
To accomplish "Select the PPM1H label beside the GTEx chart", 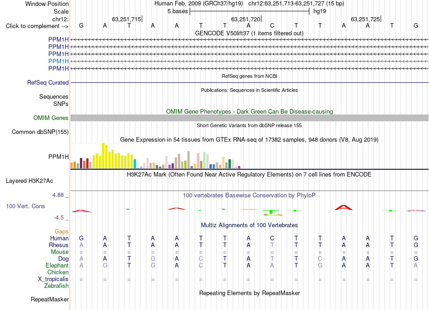I will point(58,157).
